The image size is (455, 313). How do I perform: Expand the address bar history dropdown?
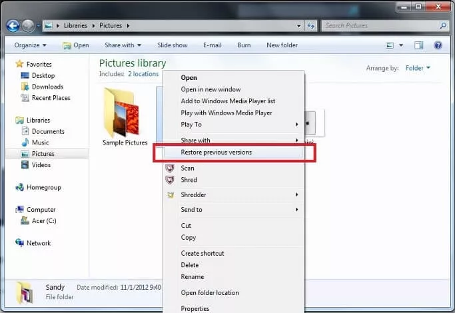click(x=298, y=26)
